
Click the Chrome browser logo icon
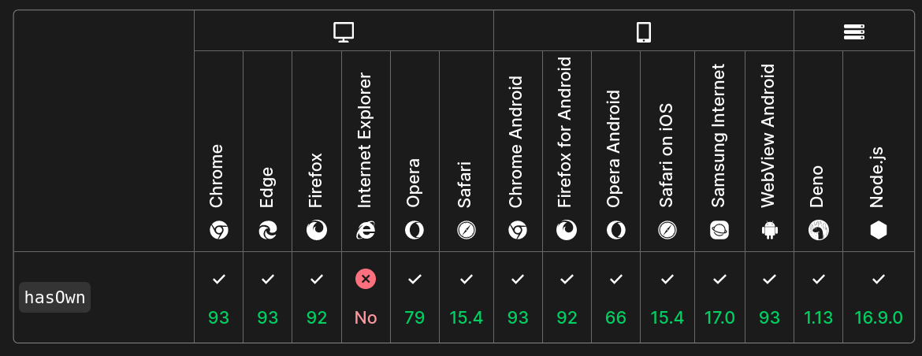[x=218, y=230]
